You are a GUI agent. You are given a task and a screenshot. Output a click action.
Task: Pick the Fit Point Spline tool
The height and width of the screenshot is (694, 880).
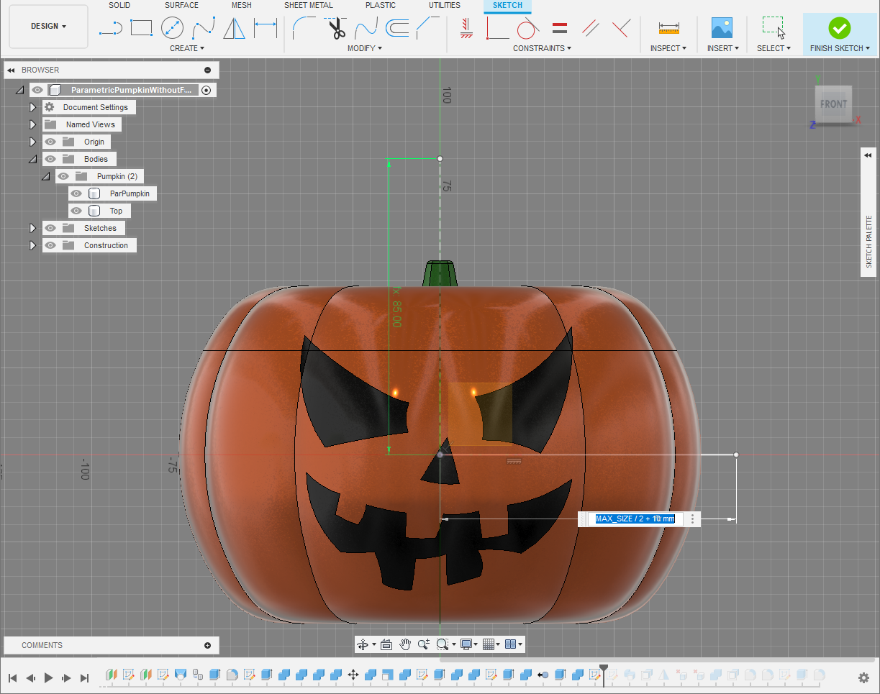click(204, 28)
